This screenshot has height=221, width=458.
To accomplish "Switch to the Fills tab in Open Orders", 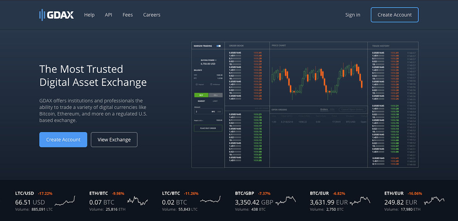I will [x=332, y=110].
